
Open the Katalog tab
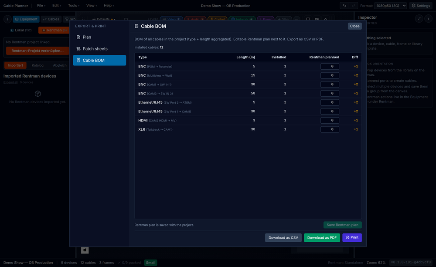click(x=37, y=65)
